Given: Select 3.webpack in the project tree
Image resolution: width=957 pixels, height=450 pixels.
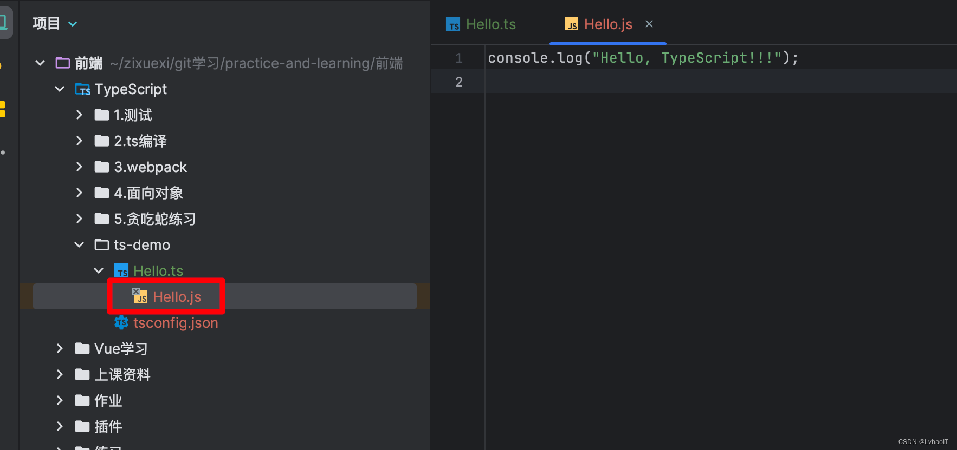Looking at the screenshot, I should (150, 167).
